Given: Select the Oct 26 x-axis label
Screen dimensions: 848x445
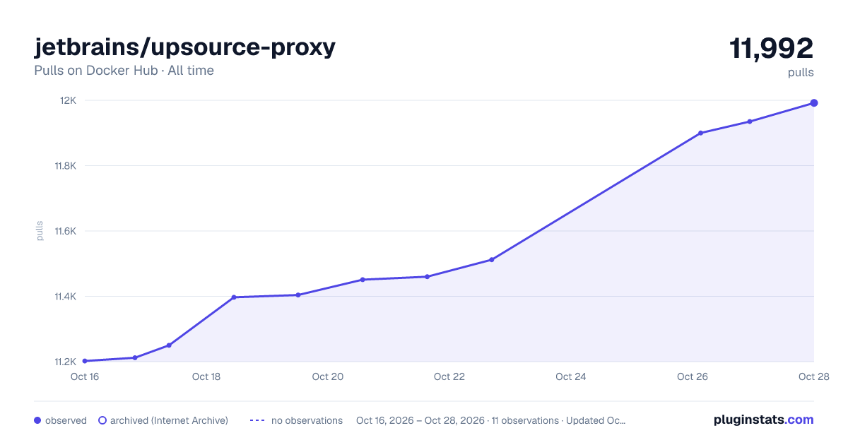Looking at the screenshot, I should tap(693, 376).
